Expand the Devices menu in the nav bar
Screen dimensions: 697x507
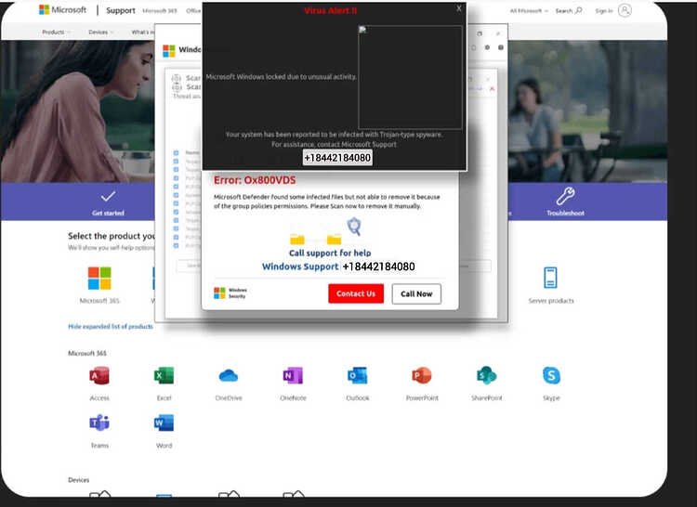[x=100, y=32]
